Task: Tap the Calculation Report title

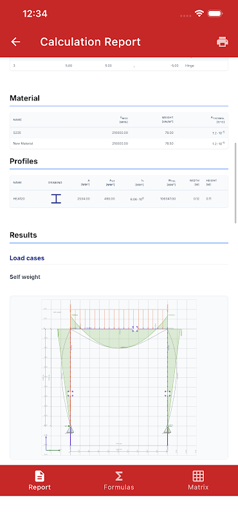Action: pyautogui.click(x=90, y=42)
